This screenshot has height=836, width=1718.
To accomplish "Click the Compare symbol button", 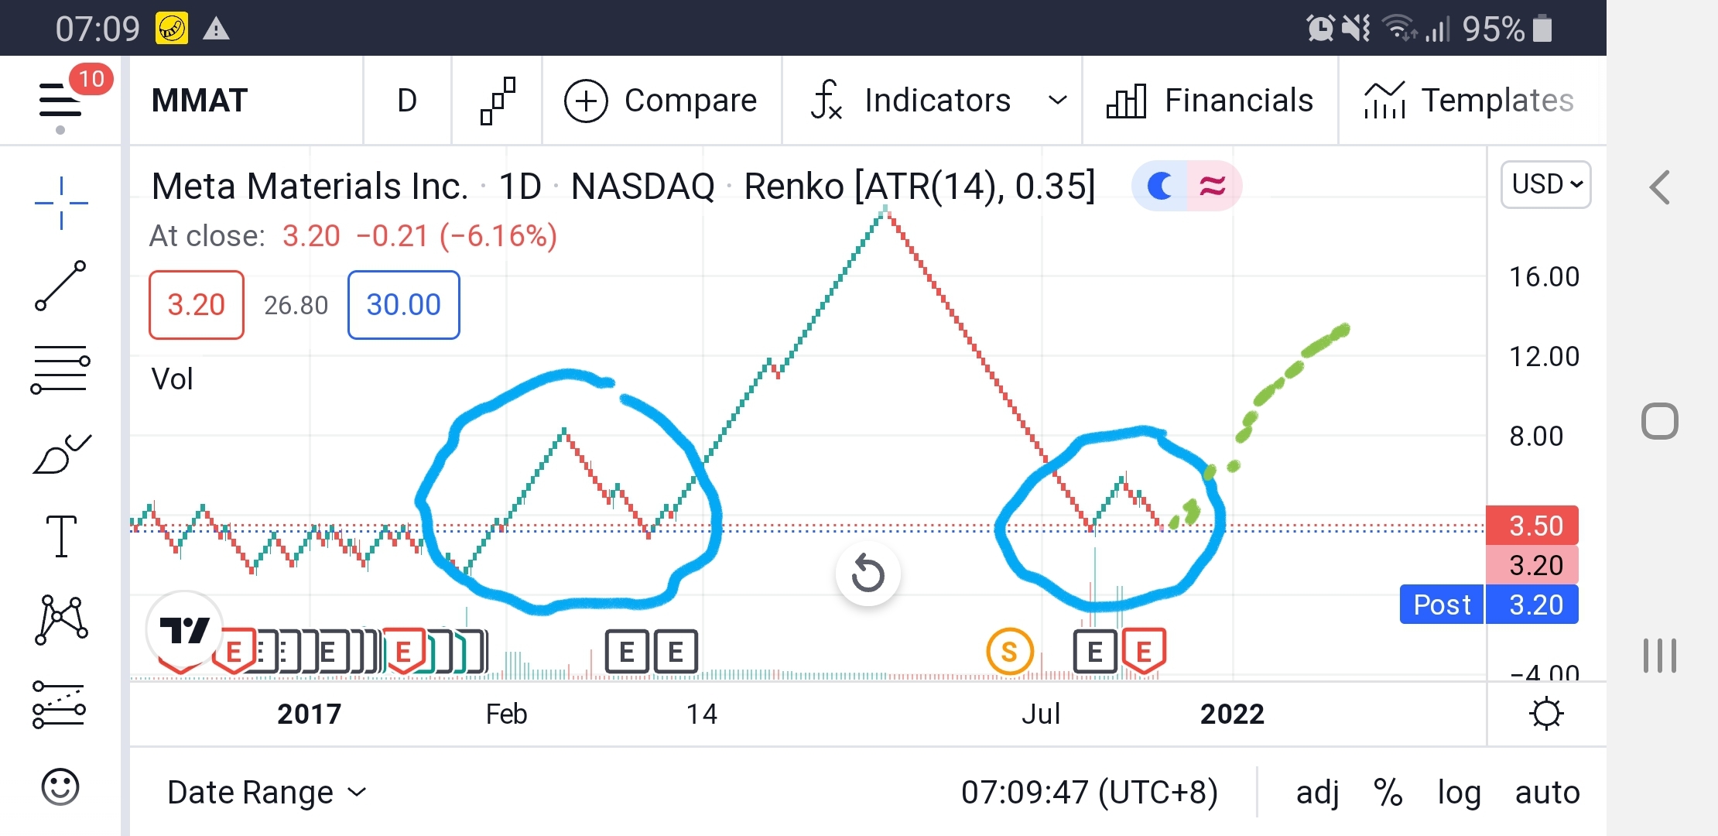I will tap(660, 101).
